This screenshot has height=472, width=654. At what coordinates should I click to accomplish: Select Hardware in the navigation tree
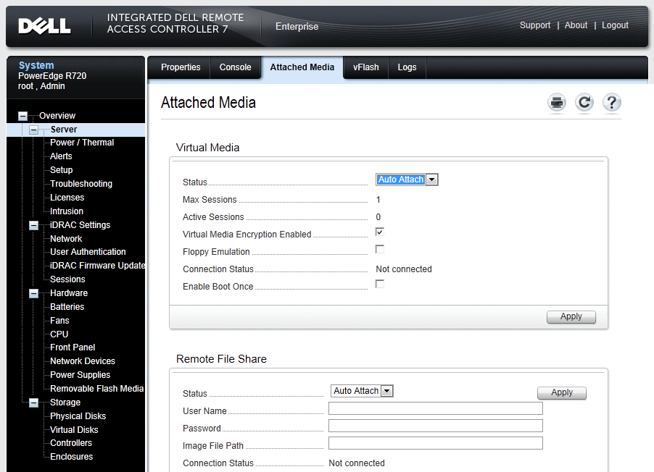69,293
